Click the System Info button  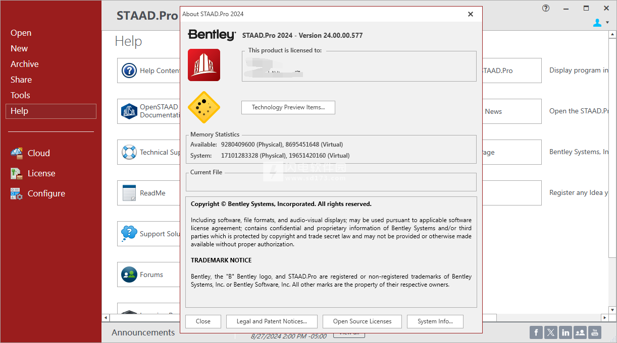click(x=435, y=321)
